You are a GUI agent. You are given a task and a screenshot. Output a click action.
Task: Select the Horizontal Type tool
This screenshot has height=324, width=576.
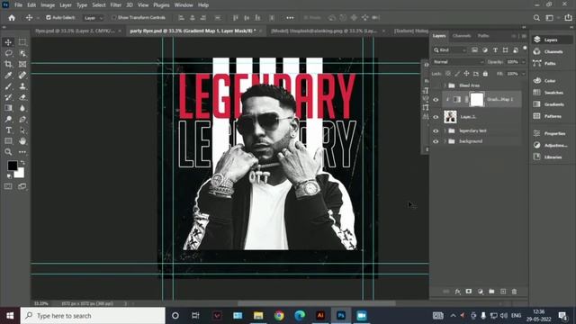click(x=8, y=130)
